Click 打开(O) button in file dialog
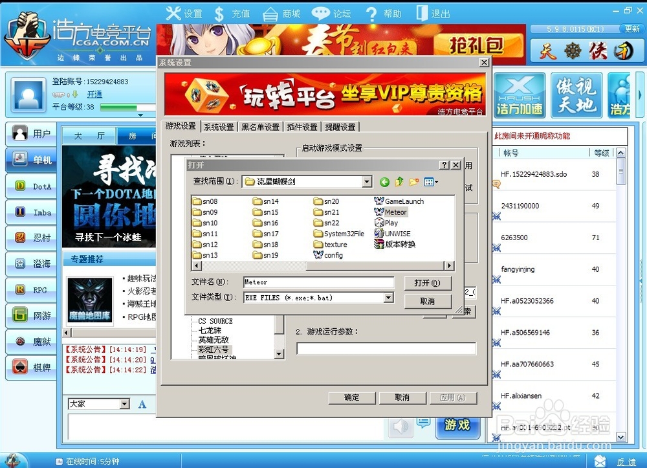 click(x=428, y=283)
